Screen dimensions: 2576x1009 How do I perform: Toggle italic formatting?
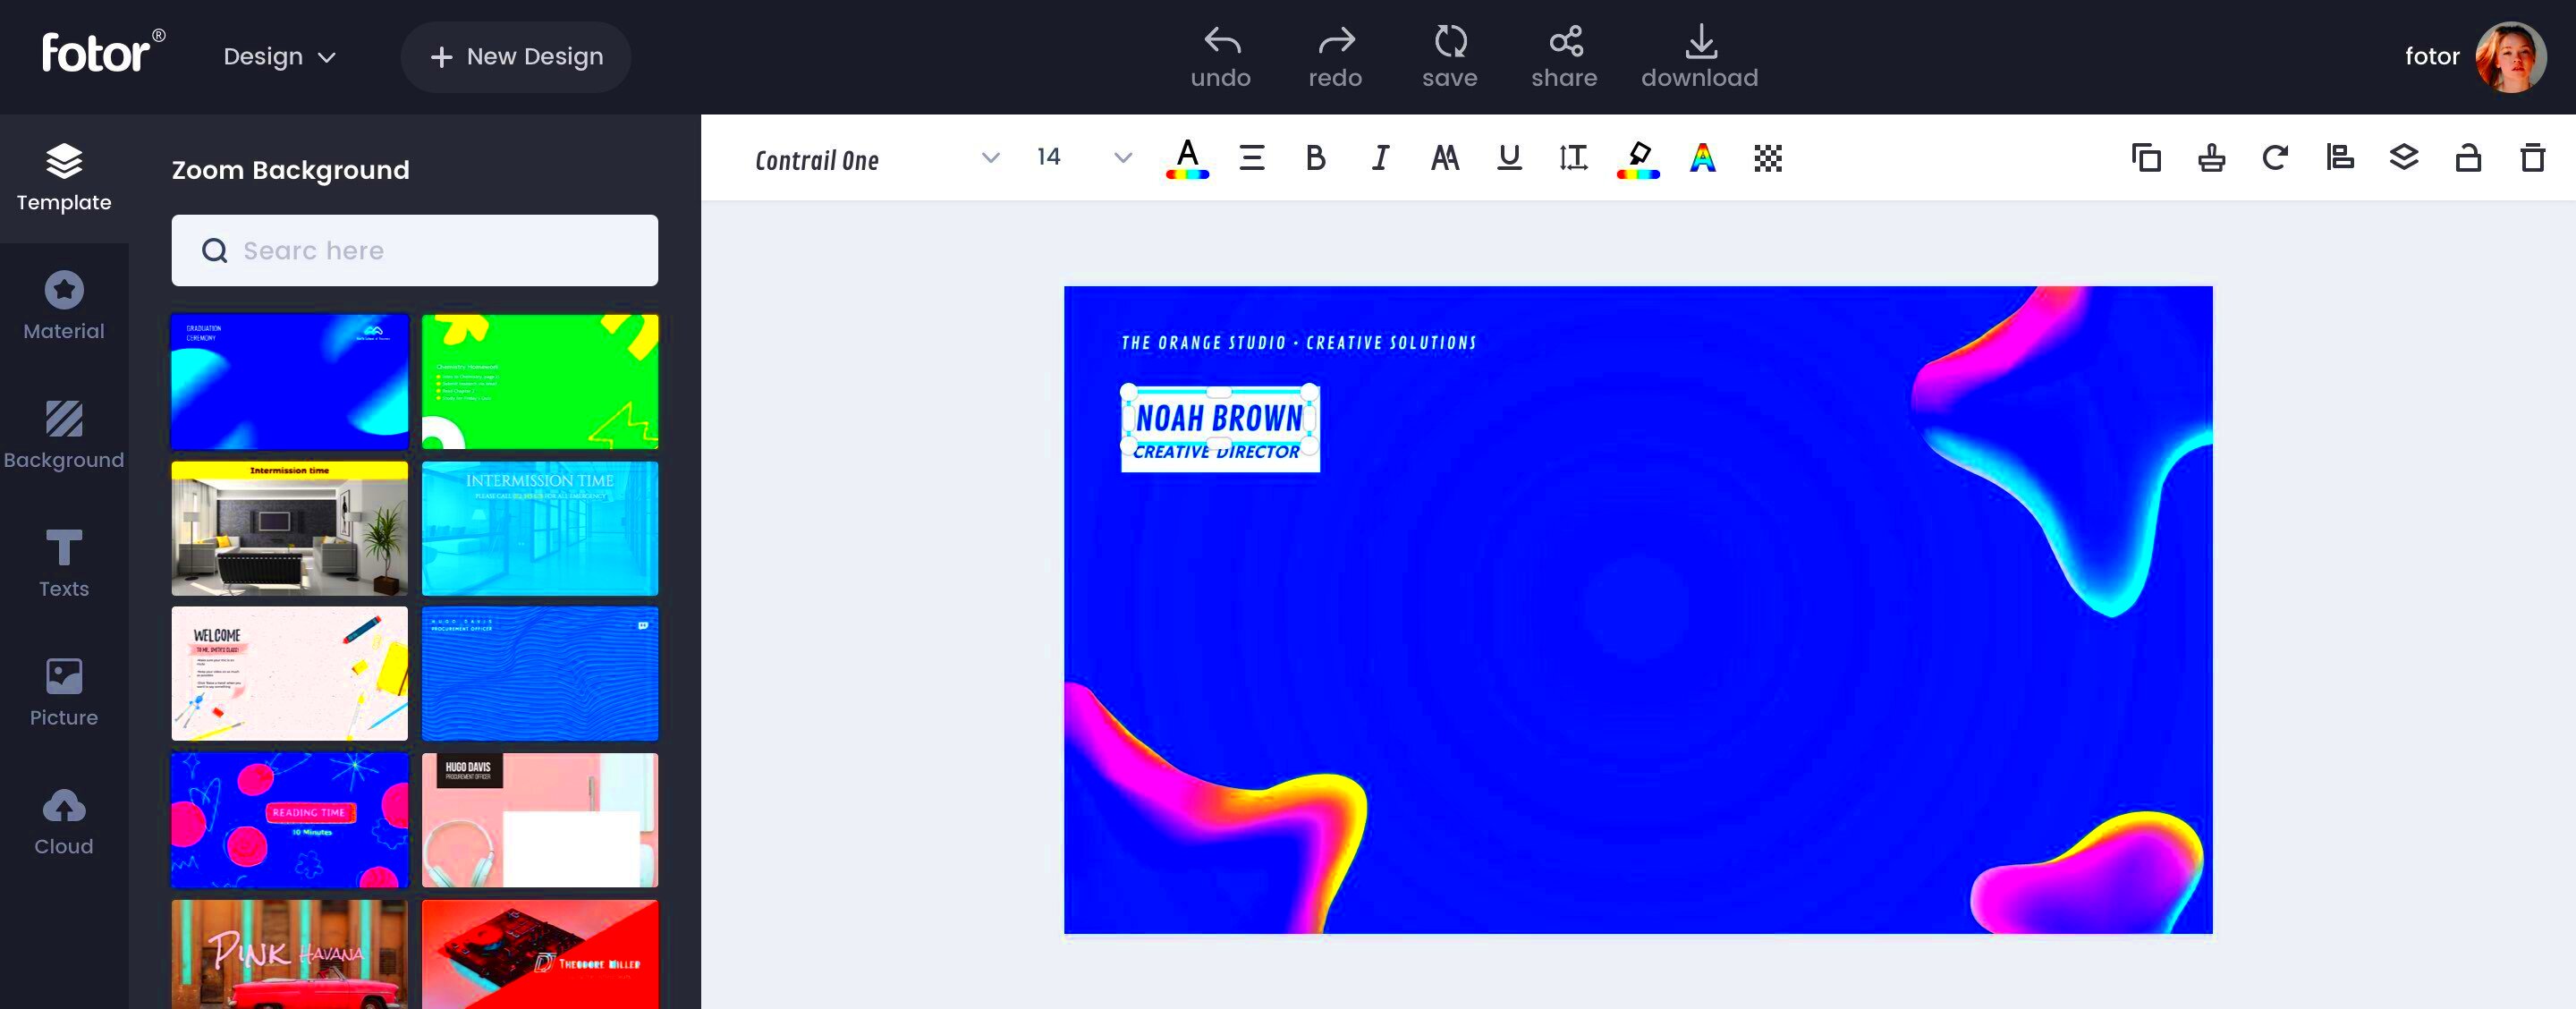click(x=1381, y=158)
